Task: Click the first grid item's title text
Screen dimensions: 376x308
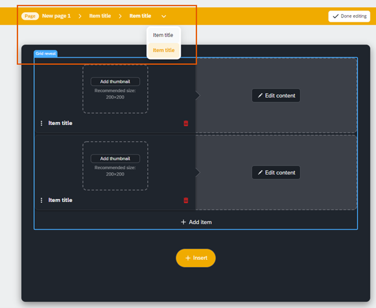Action: coord(60,123)
